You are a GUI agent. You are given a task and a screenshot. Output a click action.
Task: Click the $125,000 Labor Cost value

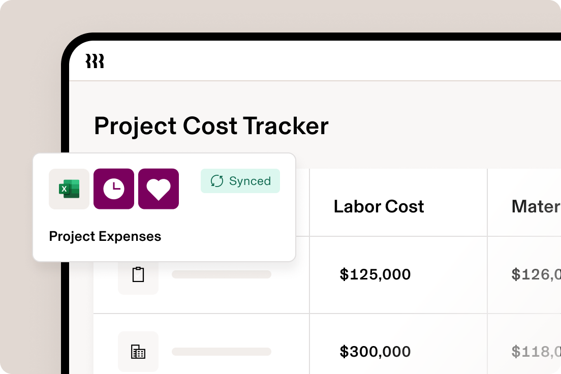pyautogui.click(x=376, y=274)
